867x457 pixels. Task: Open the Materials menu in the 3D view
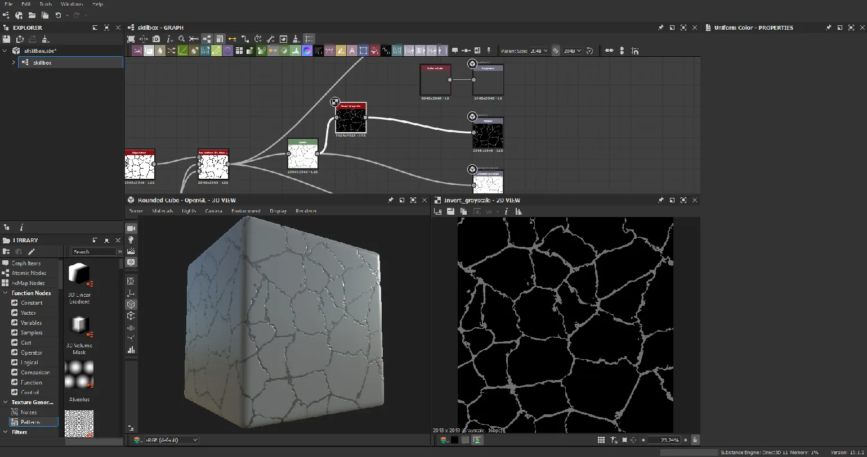point(163,211)
